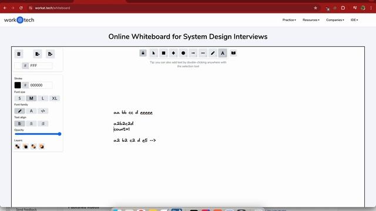This screenshot has height=211, width=376.
Task: Select the selection arrow tool
Action: coord(153,53)
